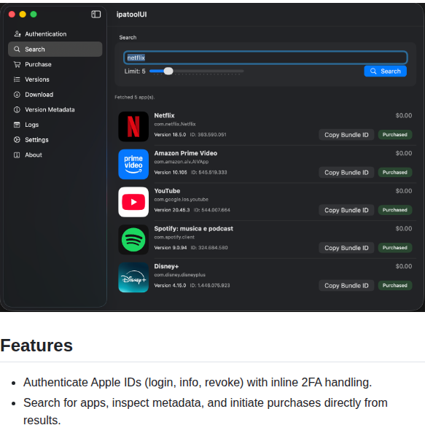Viewport: 425px width, 425px height.
Task: Click the YouTube app icon
Action: click(133, 202)
